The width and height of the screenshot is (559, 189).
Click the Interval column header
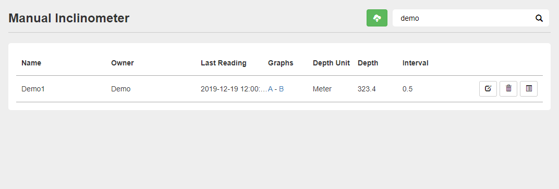point(415,63)
